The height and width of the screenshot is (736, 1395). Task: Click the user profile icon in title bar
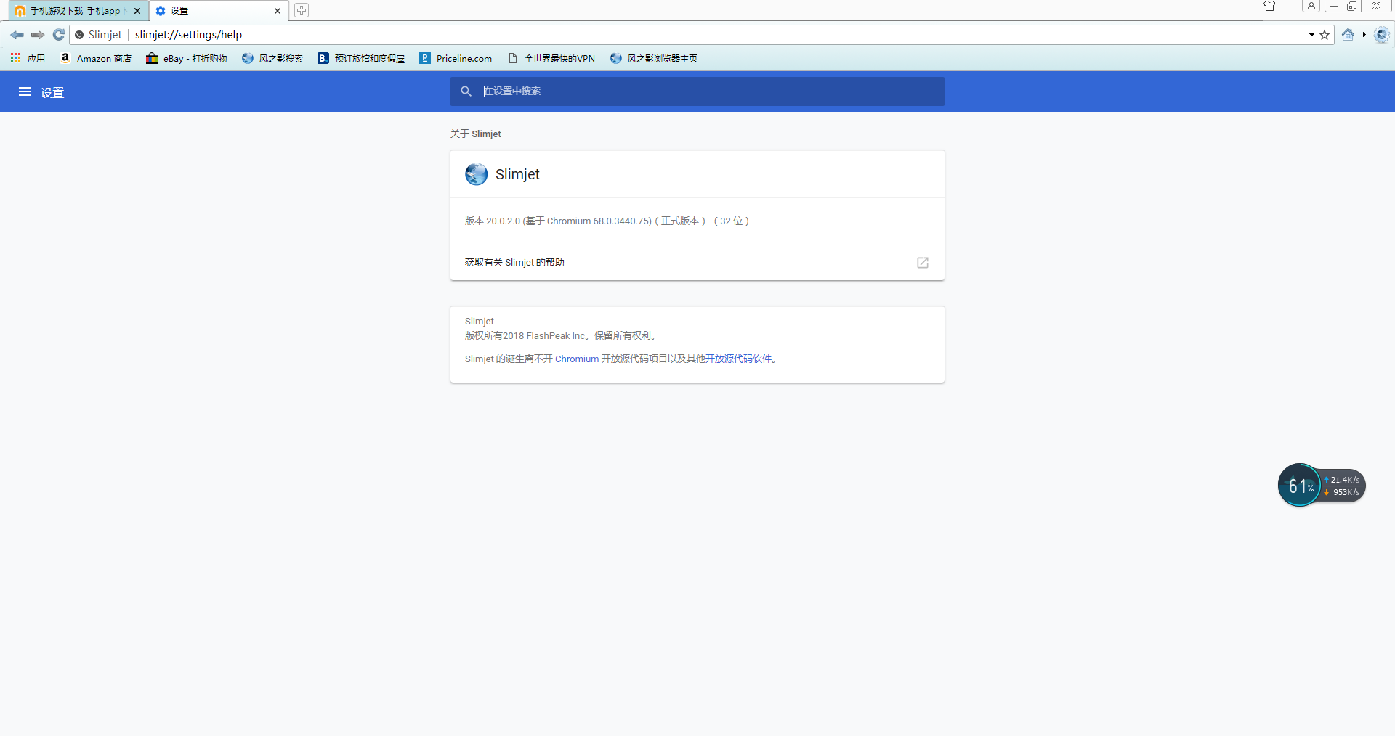(x=1311, y=6)
